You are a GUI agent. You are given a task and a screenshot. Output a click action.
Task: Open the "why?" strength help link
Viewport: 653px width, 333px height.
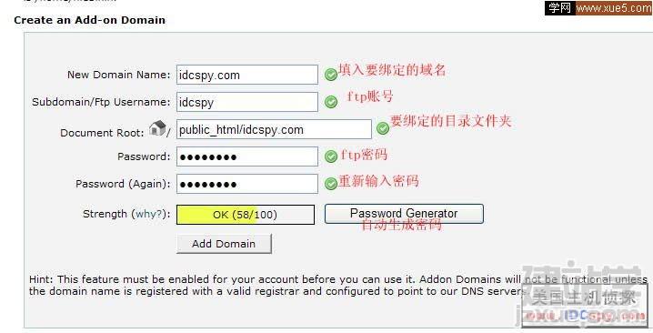coord(148,214)
